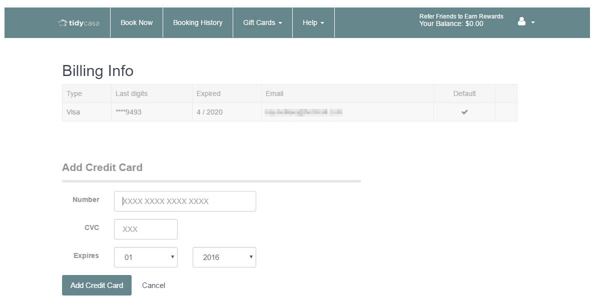
Task: Expand the Help menu
Action: coord(313,22)
